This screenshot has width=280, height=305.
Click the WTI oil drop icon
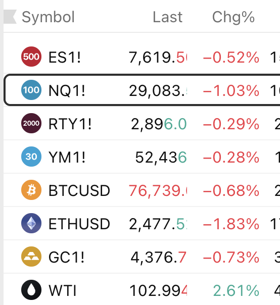31,290
